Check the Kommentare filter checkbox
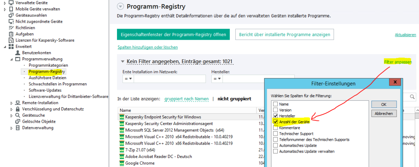 275,128
